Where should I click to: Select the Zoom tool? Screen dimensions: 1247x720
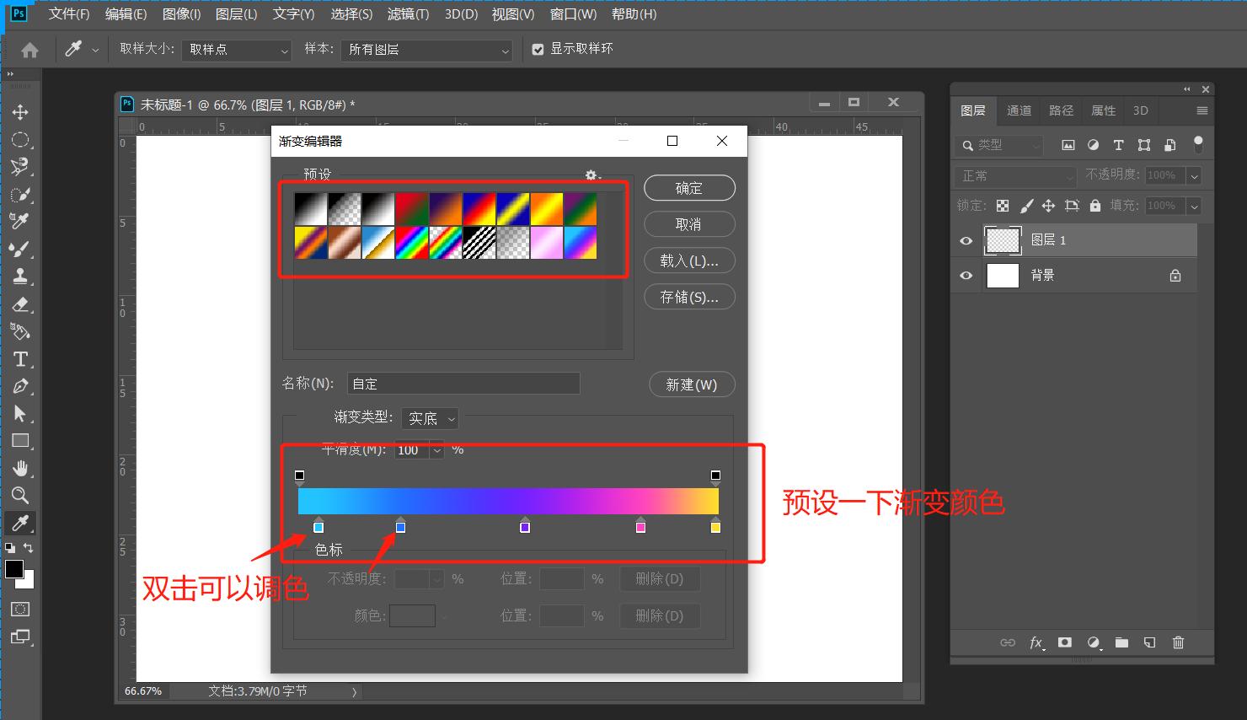20,495
